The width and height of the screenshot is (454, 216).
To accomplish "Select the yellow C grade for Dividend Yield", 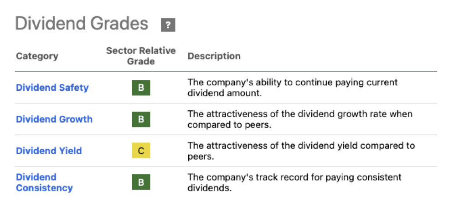I will [141, 151].
